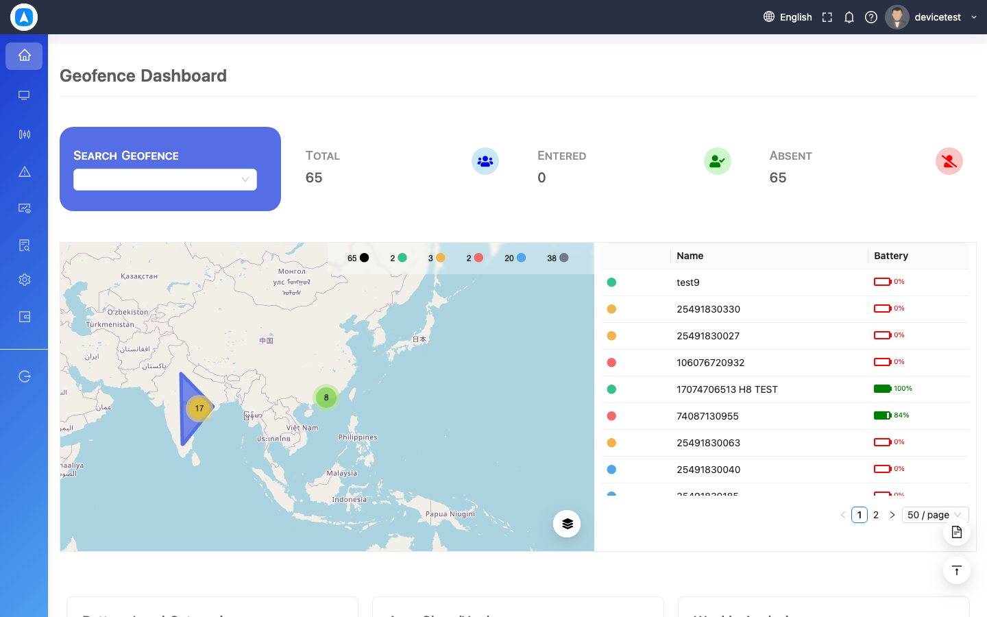987x617 pixels.
Task: Select device 25491830040 row
Action: click(x=785, y=470)
